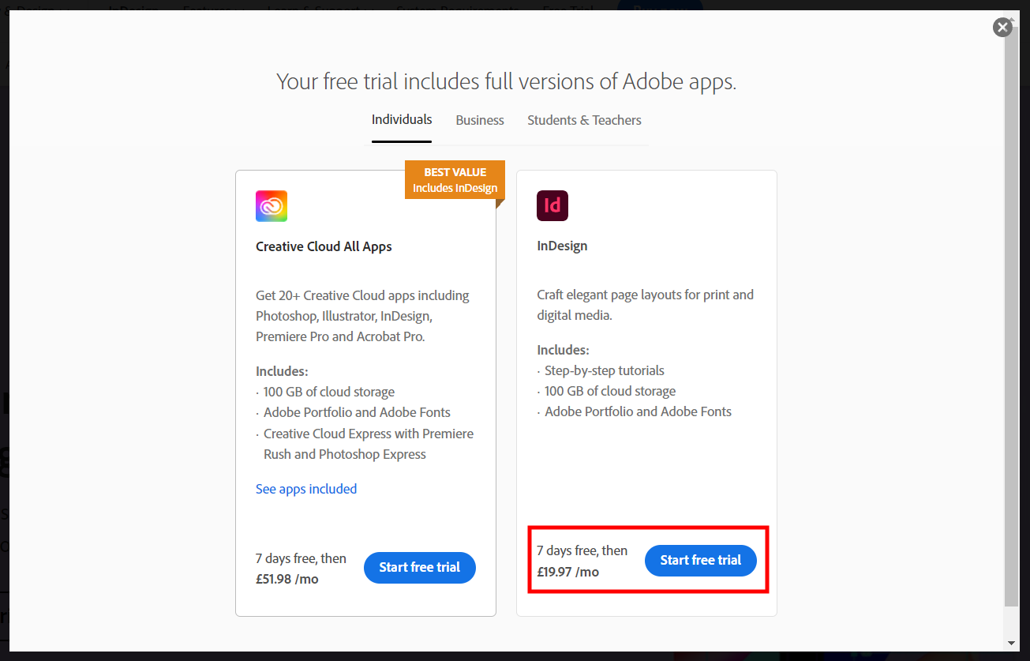Start free trial for InDesign
Screen dimensions: 1030x661
[700, 560]
